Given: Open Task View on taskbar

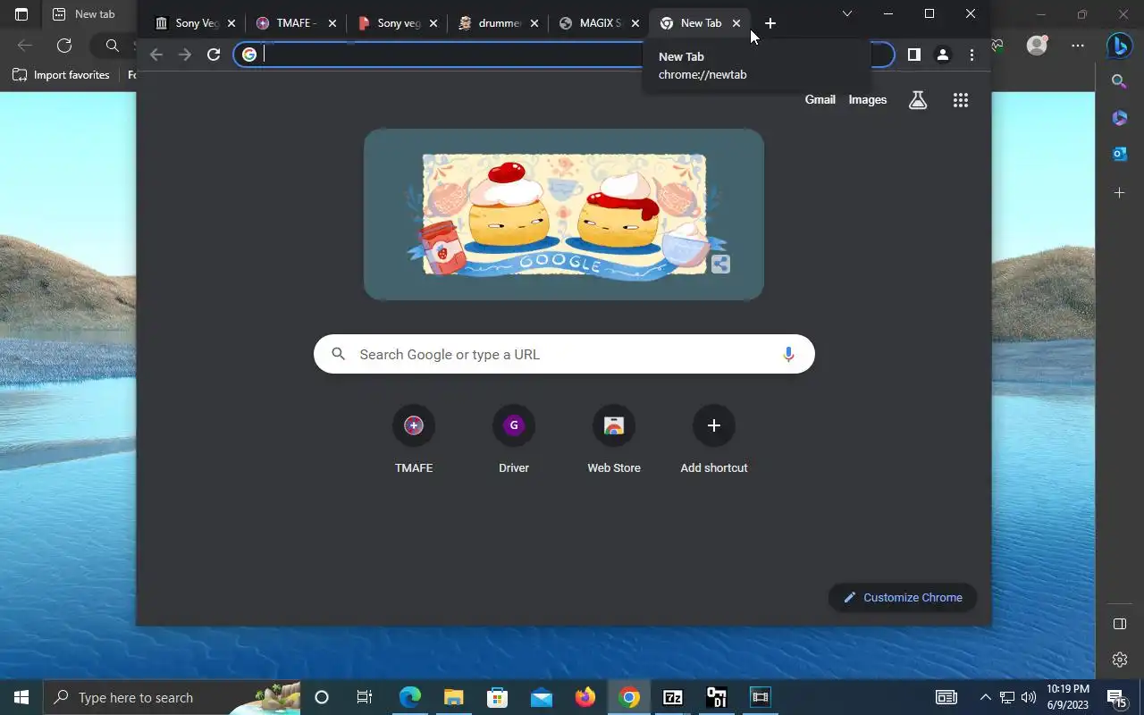Looking at the screenshot, I should click(x=365, y=697).
